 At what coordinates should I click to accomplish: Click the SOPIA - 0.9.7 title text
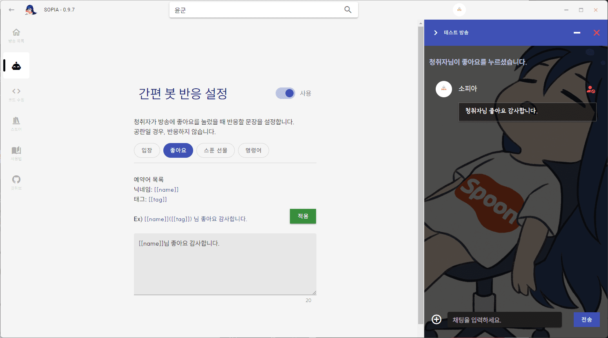[x=59, y=10]
